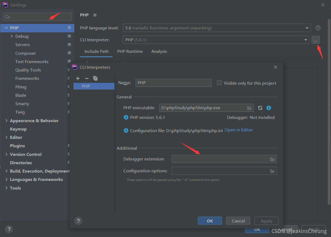The image size is (331, 237).
Task: Click Open in Editor link
Action: (239, 130)
